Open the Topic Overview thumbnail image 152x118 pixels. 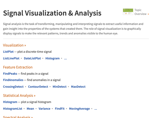[x=128, y=12]
